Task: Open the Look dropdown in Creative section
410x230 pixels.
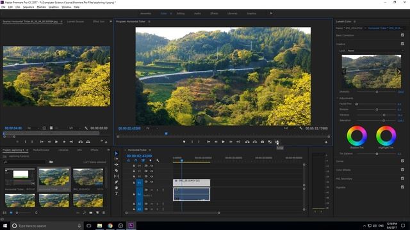Action: point(375,50)
